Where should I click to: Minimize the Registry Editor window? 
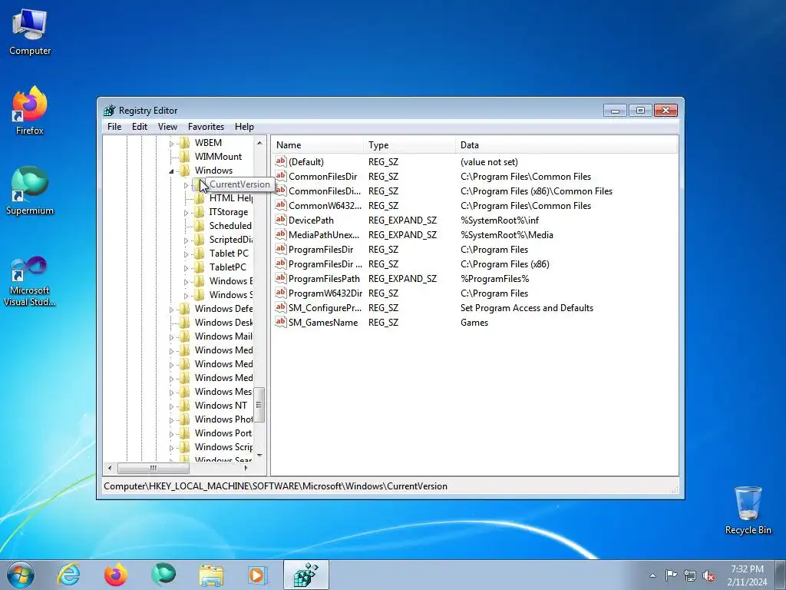click(x=615, y=111)
